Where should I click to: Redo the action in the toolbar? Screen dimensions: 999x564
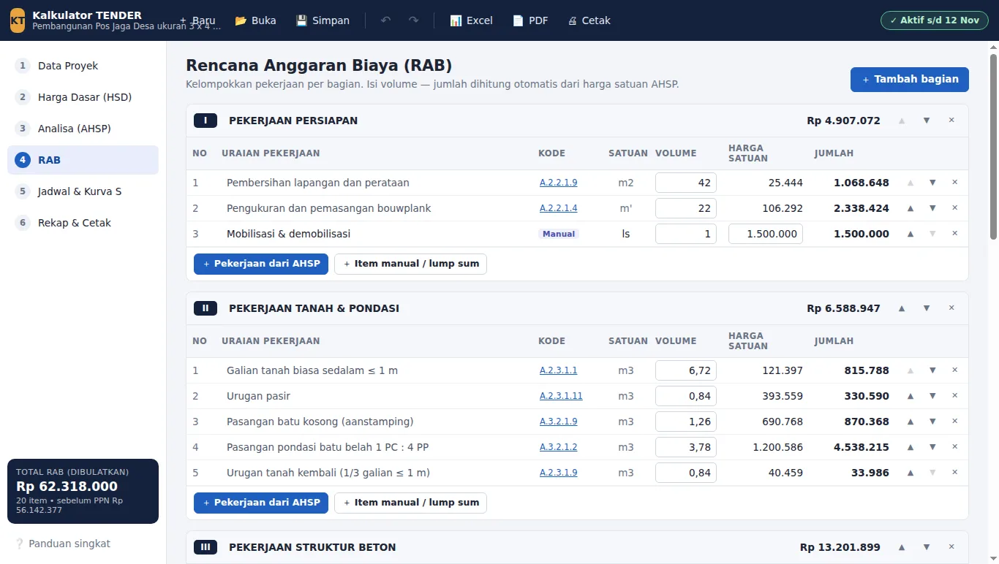click(x=414, y=20)
